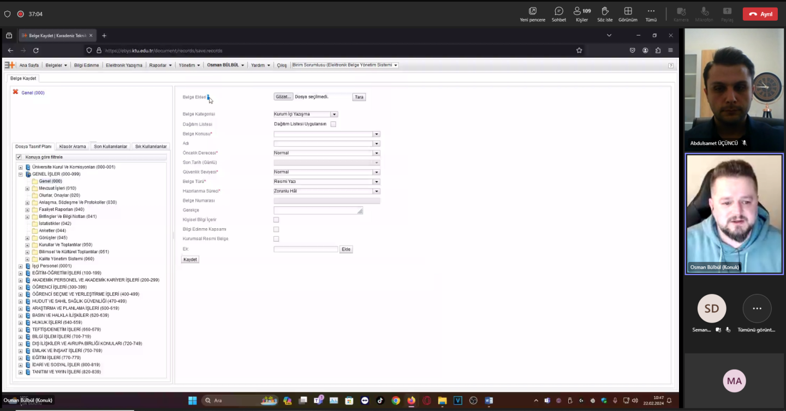Open the Belge Türü dropdown
This screenshot has width=786, height=411.
tap(377, 181)
